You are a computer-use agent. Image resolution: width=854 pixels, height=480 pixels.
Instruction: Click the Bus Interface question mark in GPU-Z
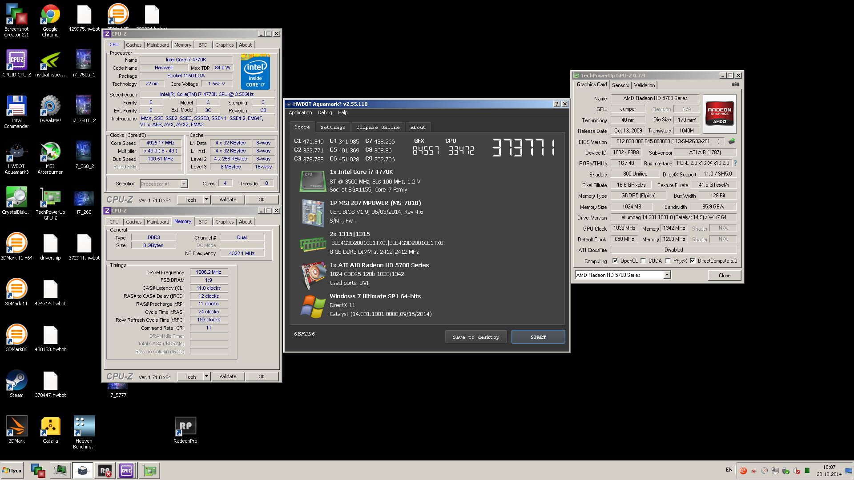tap(735, 163)
